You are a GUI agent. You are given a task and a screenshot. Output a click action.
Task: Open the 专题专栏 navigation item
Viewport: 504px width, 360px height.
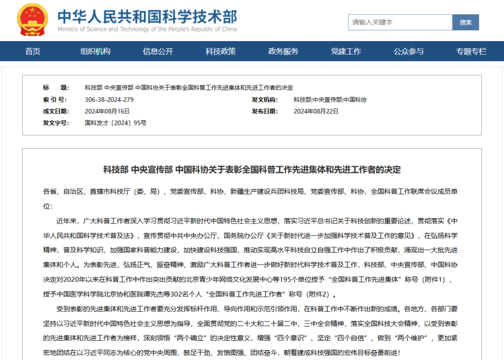coord(471,51)
